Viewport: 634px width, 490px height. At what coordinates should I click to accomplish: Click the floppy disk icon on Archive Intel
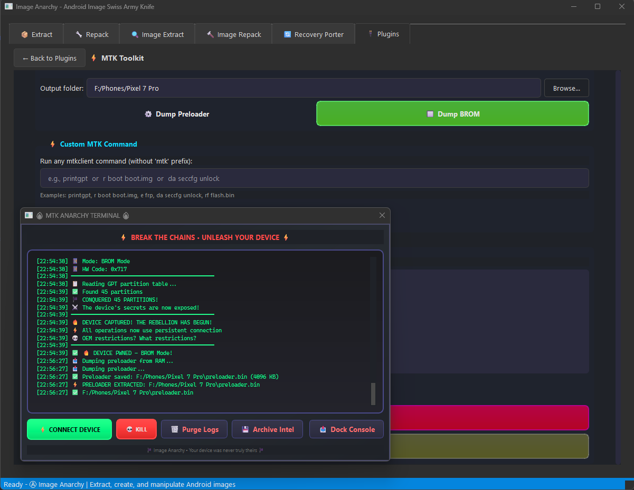tap(245, 429)
